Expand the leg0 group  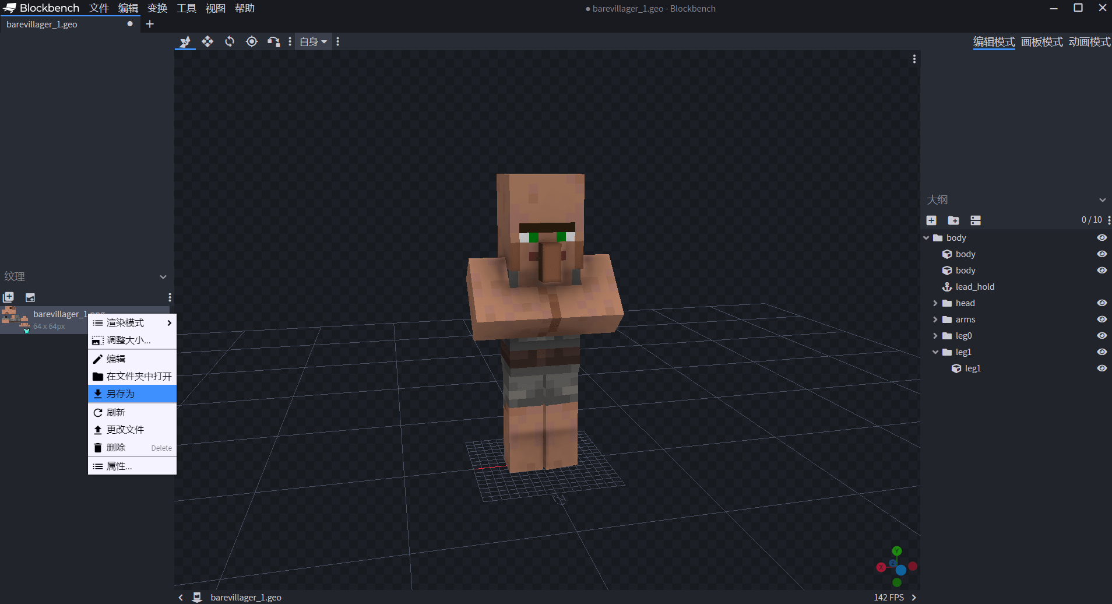click(935, 336)
